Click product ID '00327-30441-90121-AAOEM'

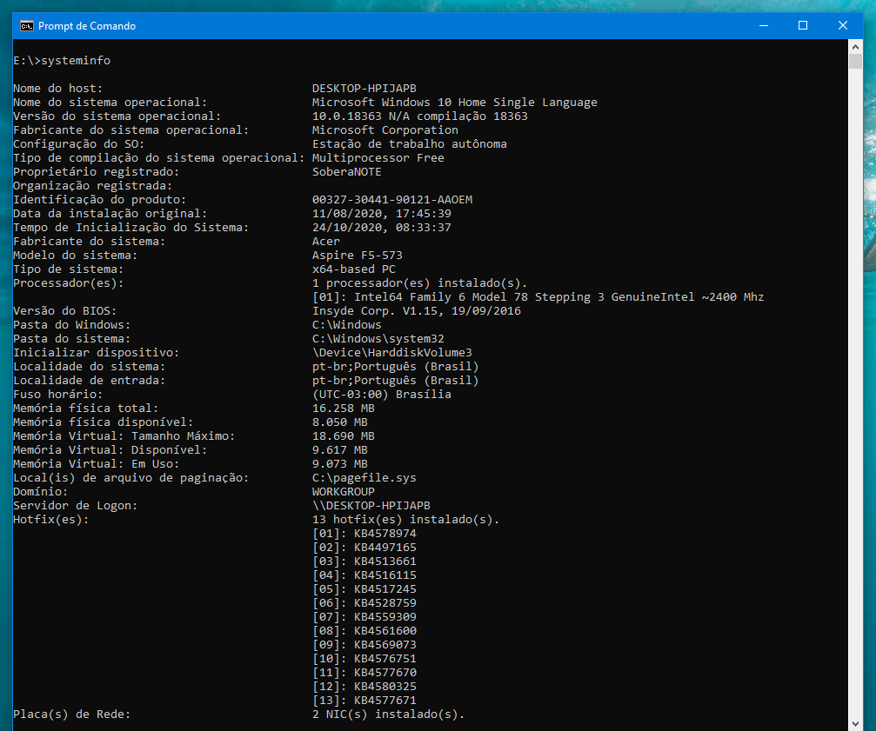coord(392,200)
